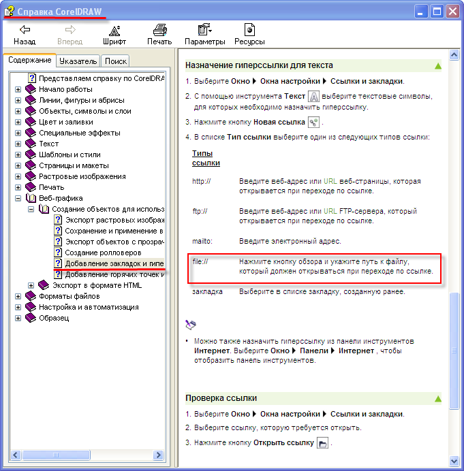Click the mailto: link type text
The image size is (464, 471).
click(202, 241)
